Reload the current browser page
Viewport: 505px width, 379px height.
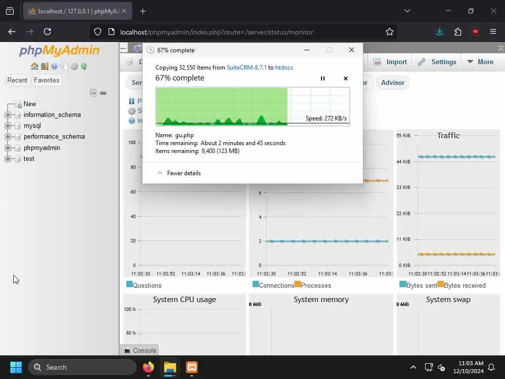pos(47,32)
